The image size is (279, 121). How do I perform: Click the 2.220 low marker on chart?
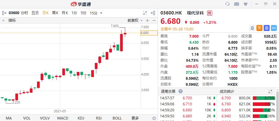coord(16,102)
